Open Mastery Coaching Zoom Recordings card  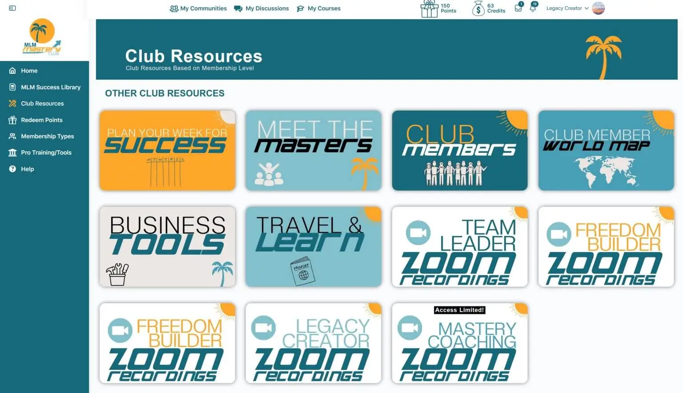(460, 343)
